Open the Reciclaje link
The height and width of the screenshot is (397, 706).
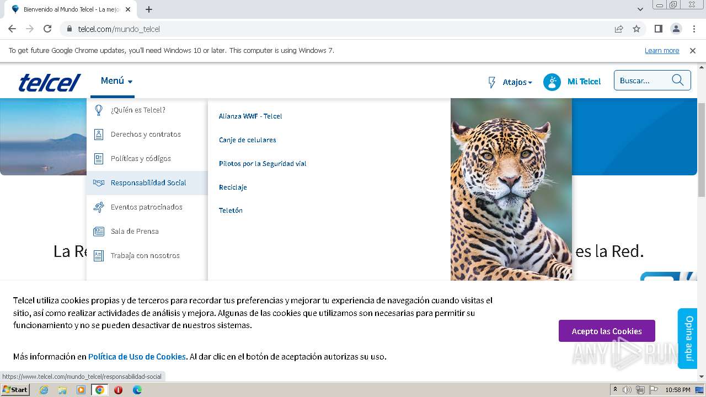(233, 187)
